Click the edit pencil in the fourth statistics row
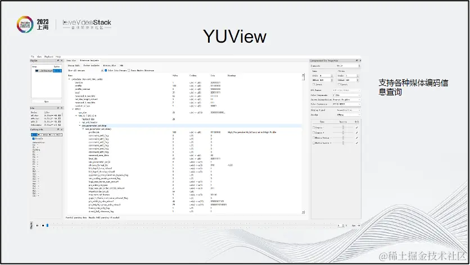This screenshot has height=265, width=470. (356, 143)
